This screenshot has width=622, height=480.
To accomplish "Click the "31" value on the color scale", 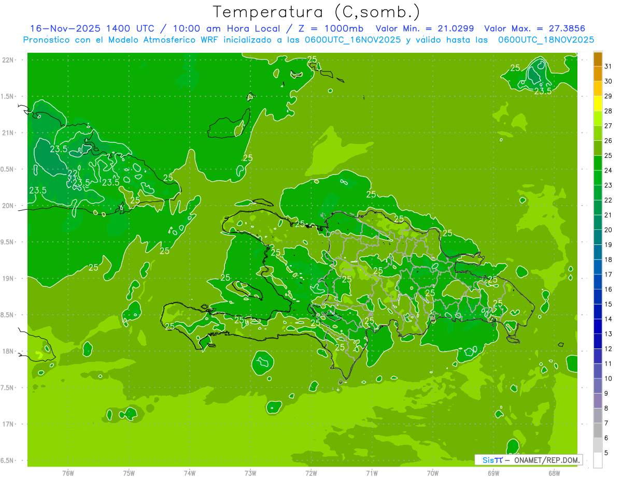I will point(609,66).
